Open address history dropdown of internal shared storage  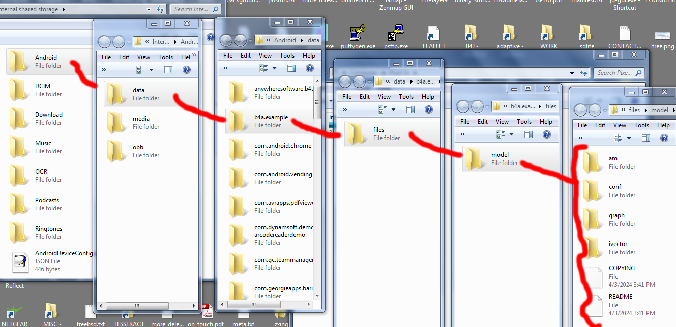(149, 9)
